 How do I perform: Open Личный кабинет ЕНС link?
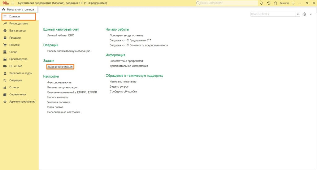(x=61, y=35)
